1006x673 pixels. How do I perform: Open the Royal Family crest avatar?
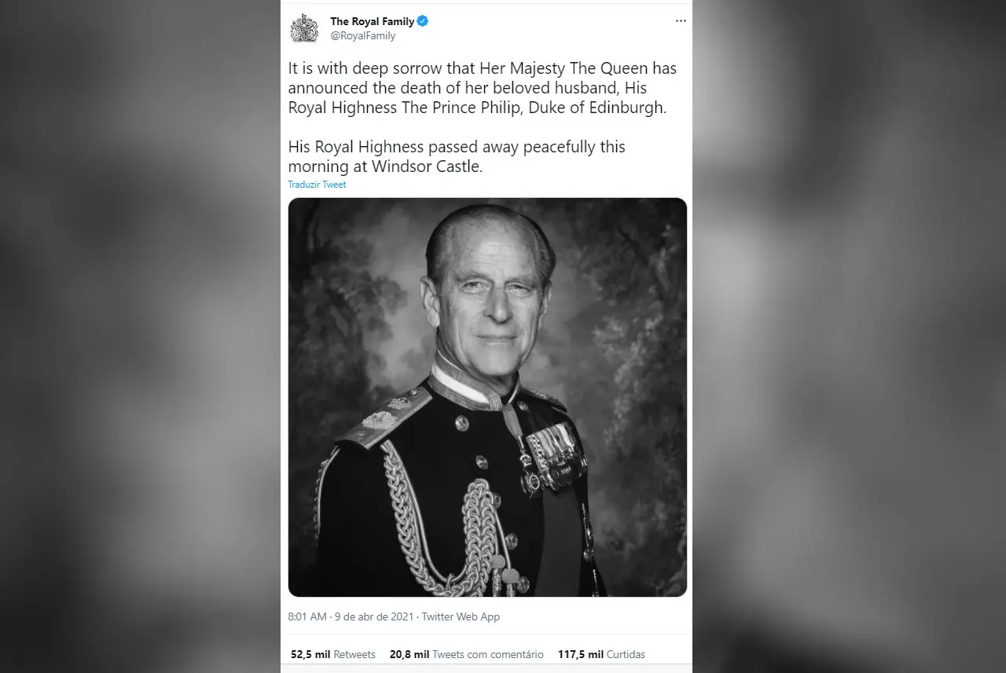pyautogui.click(x=304, y=28)
